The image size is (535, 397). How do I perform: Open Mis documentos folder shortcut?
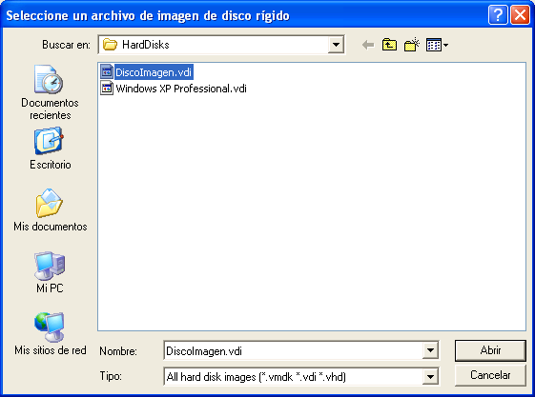[50, 210]
